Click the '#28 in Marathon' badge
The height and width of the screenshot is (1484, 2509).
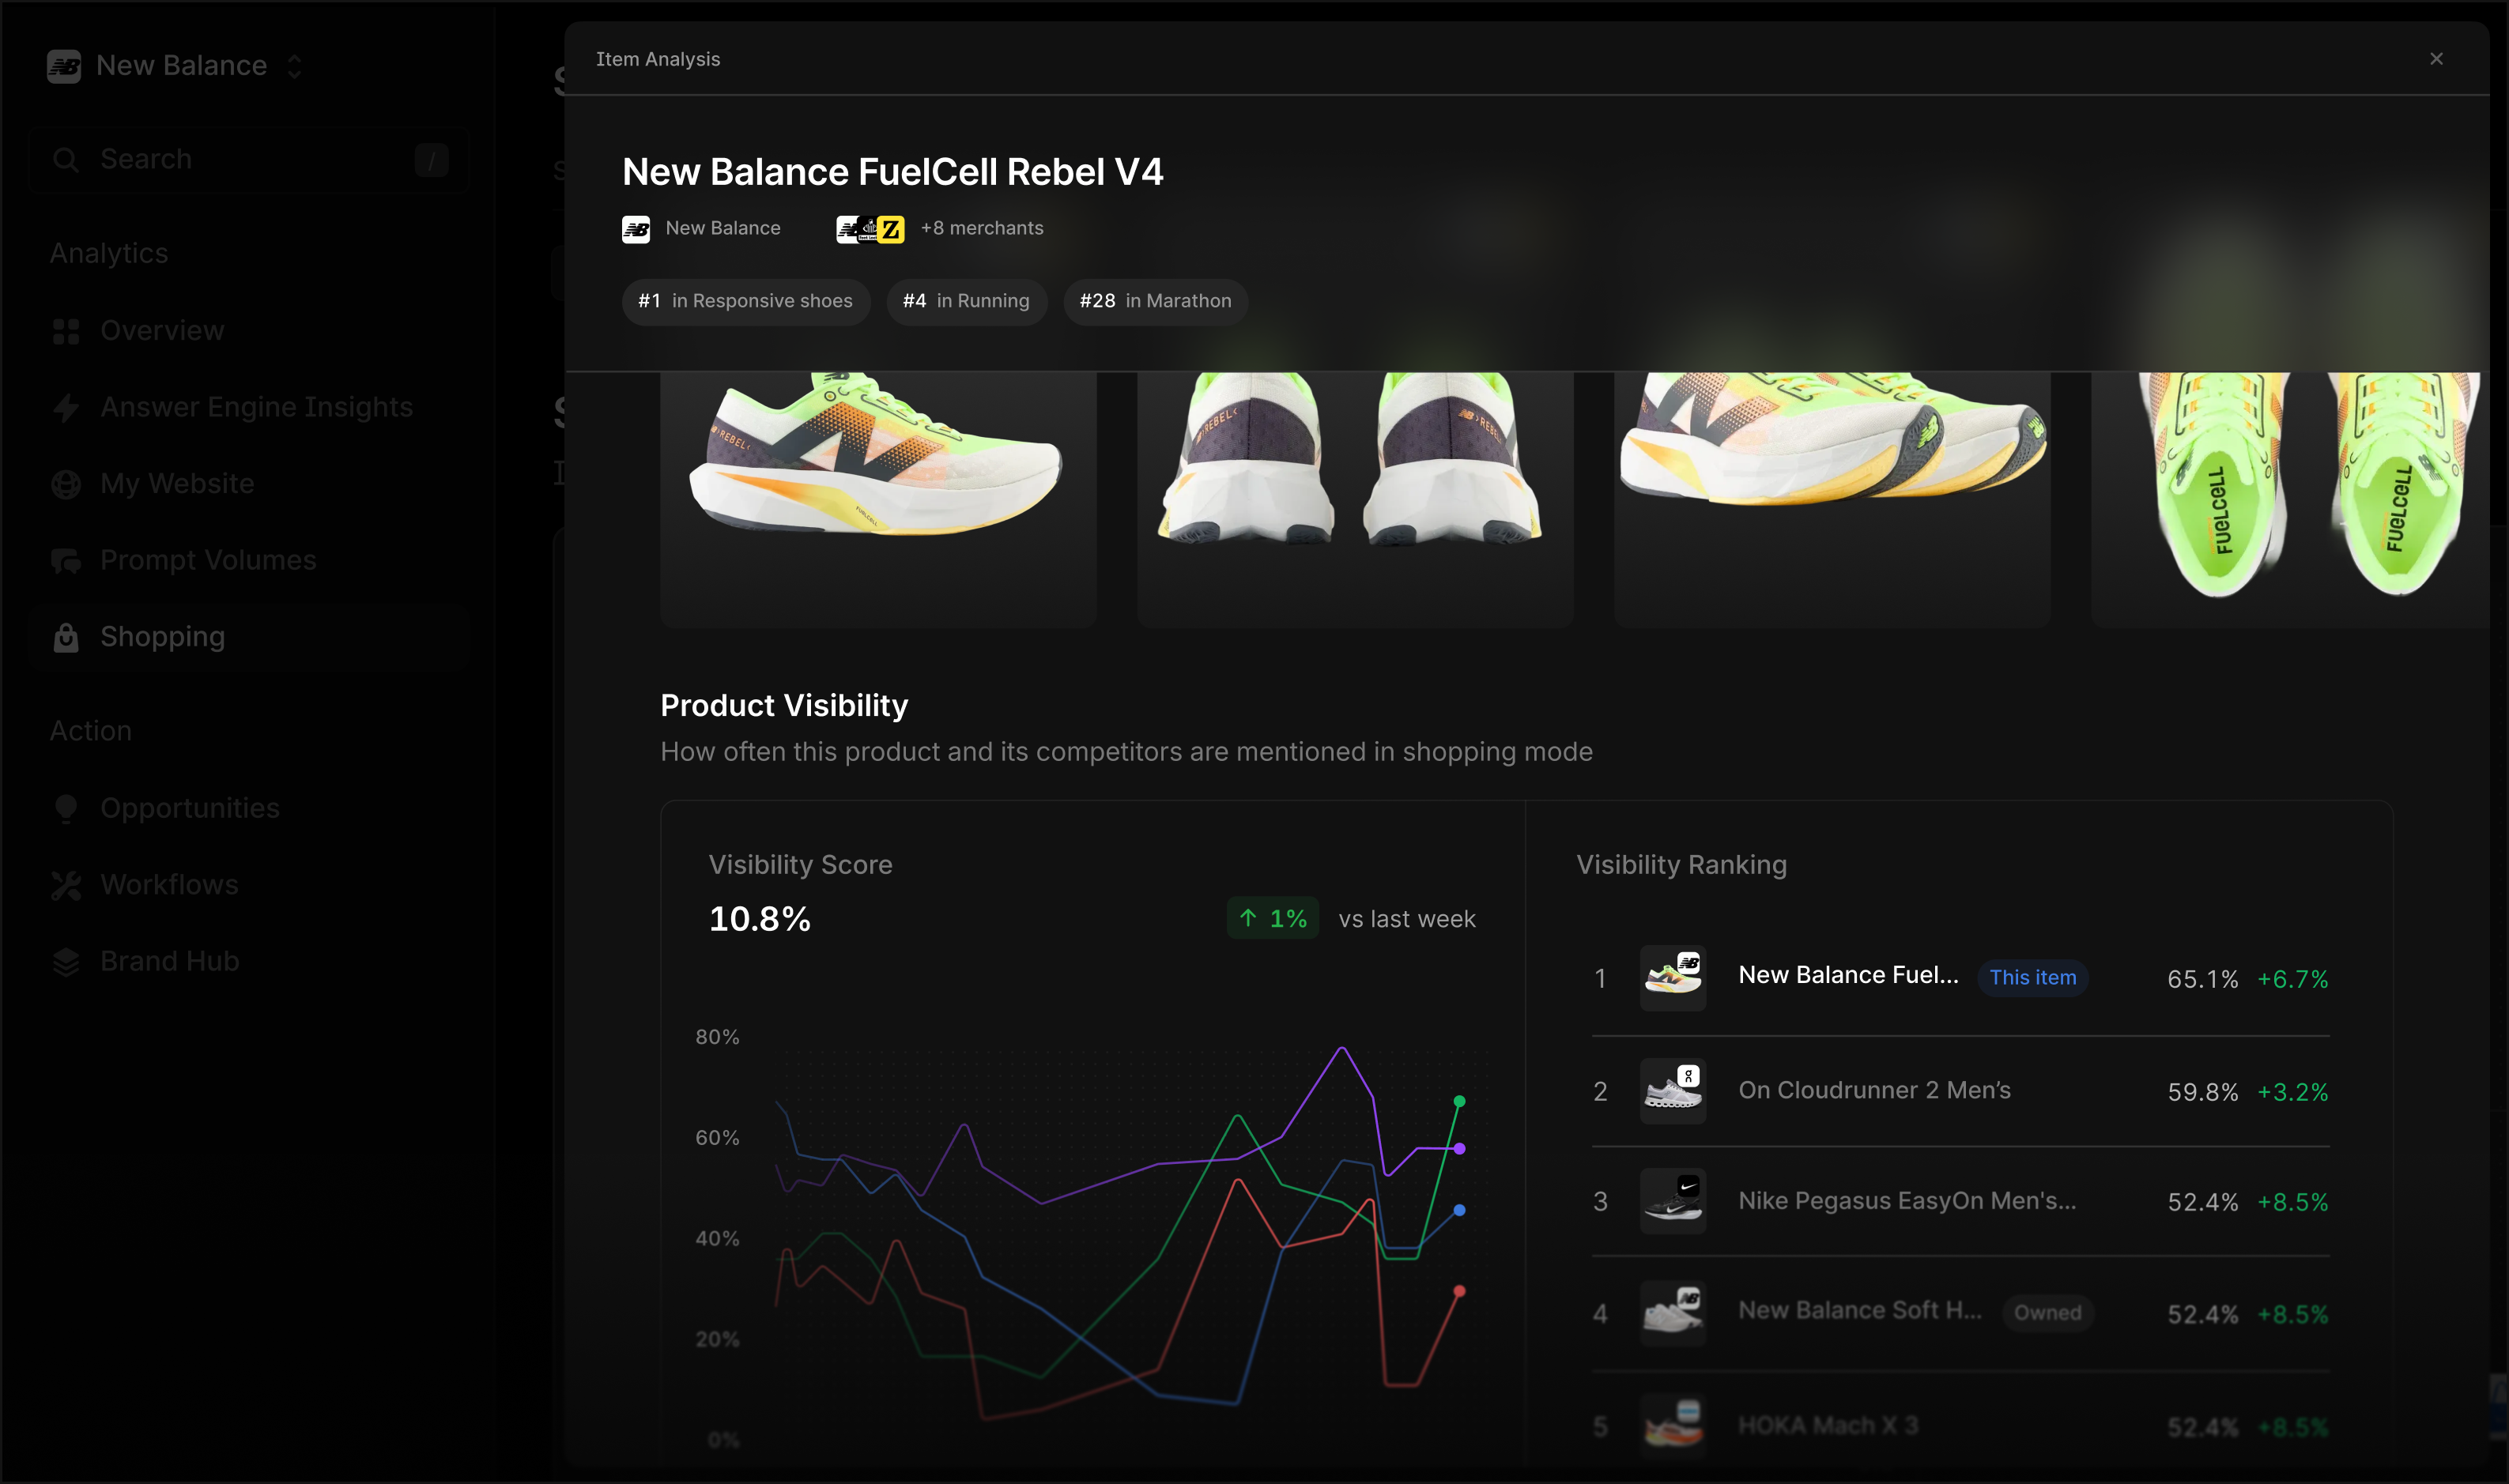tap(1154, 301)
